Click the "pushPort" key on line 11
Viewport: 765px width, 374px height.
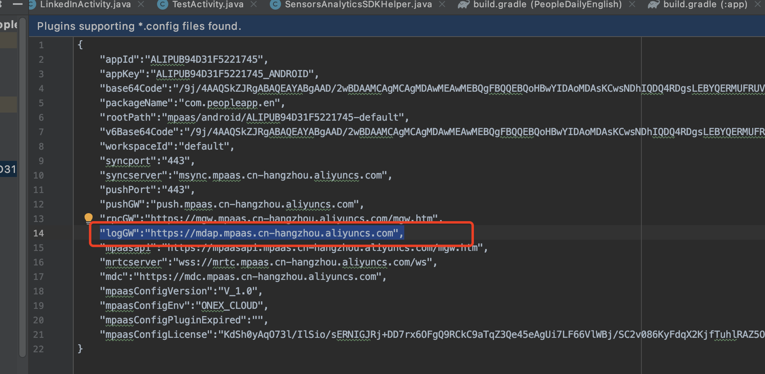[128, 190]
